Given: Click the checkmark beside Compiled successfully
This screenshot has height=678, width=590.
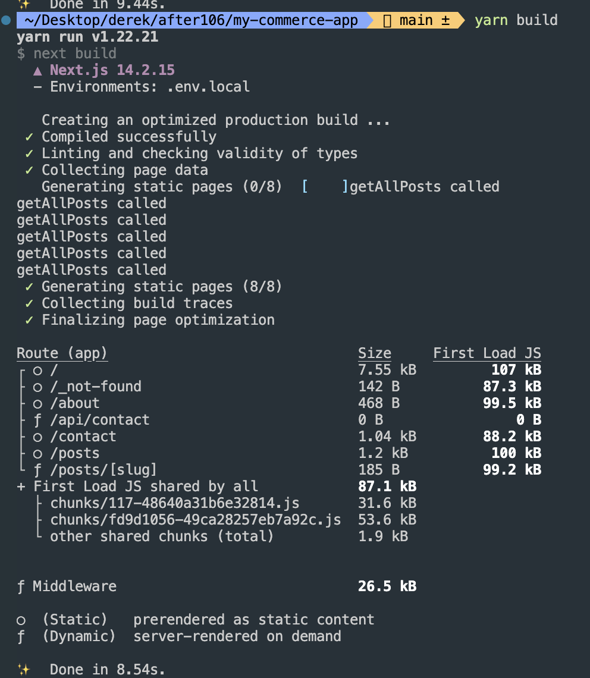Looking at the screenshot, I should [x=29, y=137].
